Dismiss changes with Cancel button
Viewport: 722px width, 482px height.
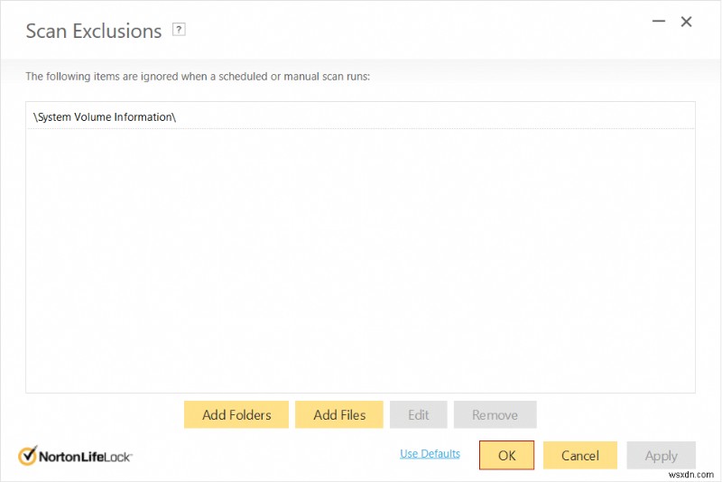coord(579,456)
